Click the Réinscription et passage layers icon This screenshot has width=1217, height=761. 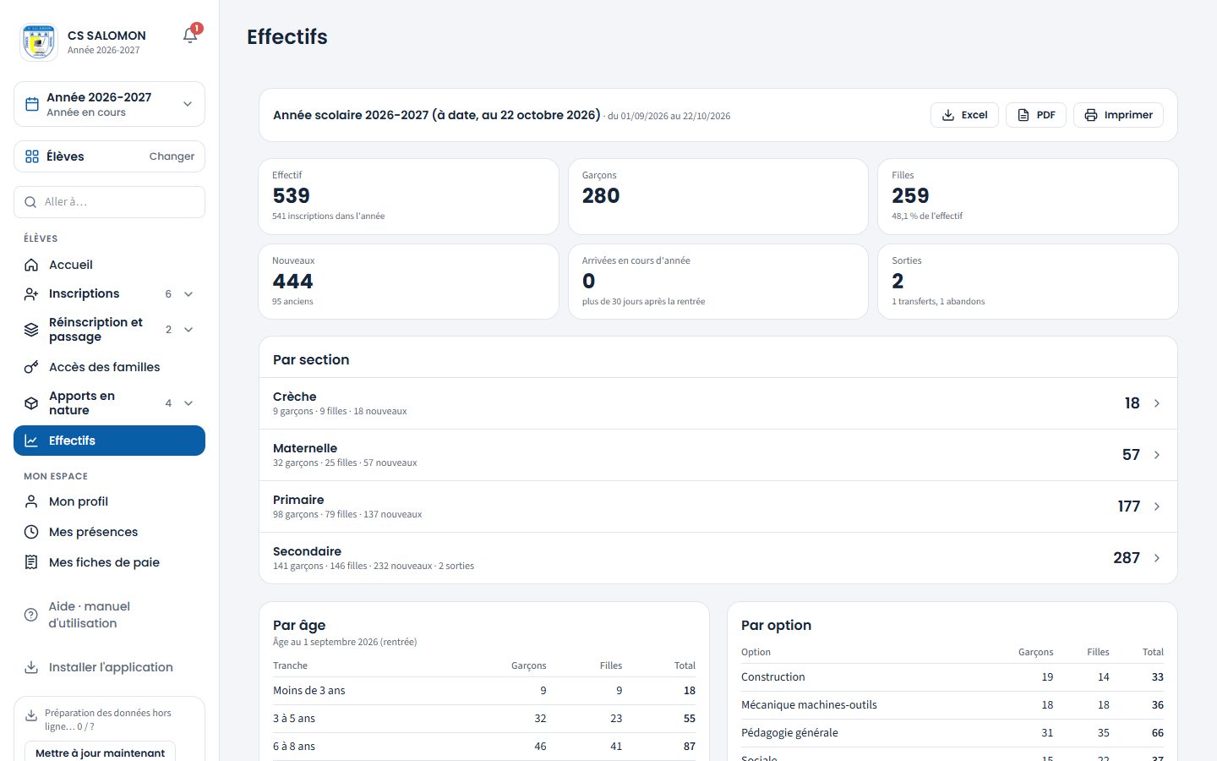[31, 330]
